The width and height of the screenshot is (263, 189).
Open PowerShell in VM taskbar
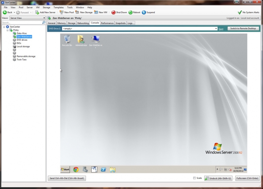[103, 170]
